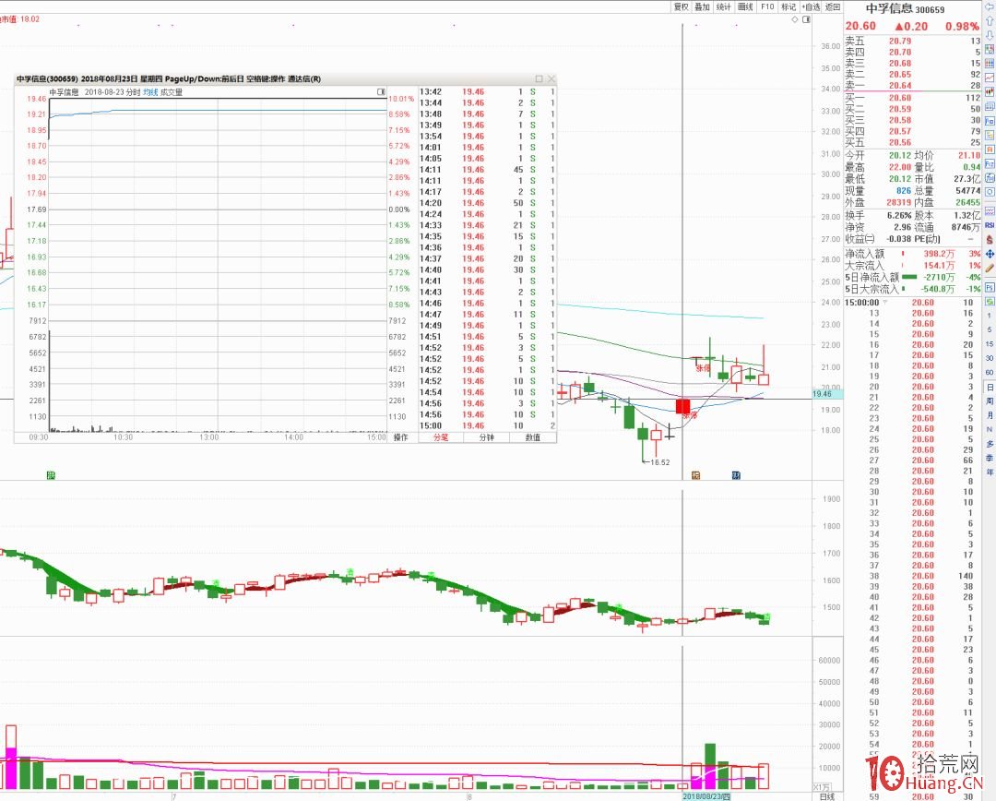Click the back arrow icon in right sidebar

click(990, 7)
